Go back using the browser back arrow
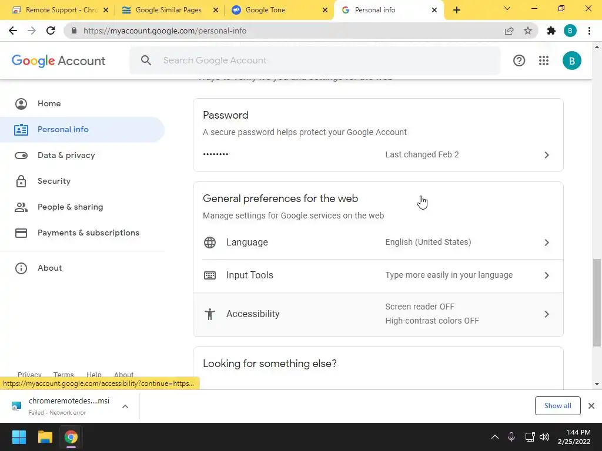Viewport: 602px width, 451px height. coord(13,31)
